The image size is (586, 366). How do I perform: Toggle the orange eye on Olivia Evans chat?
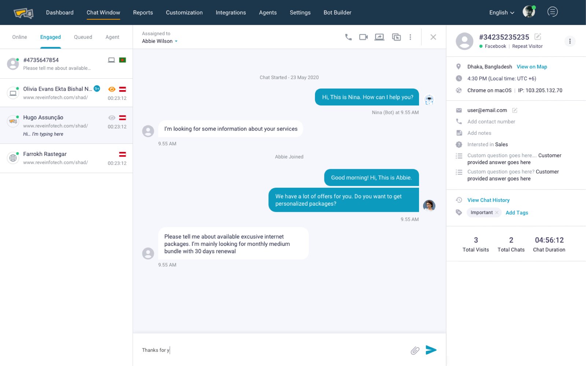point(112,89)
